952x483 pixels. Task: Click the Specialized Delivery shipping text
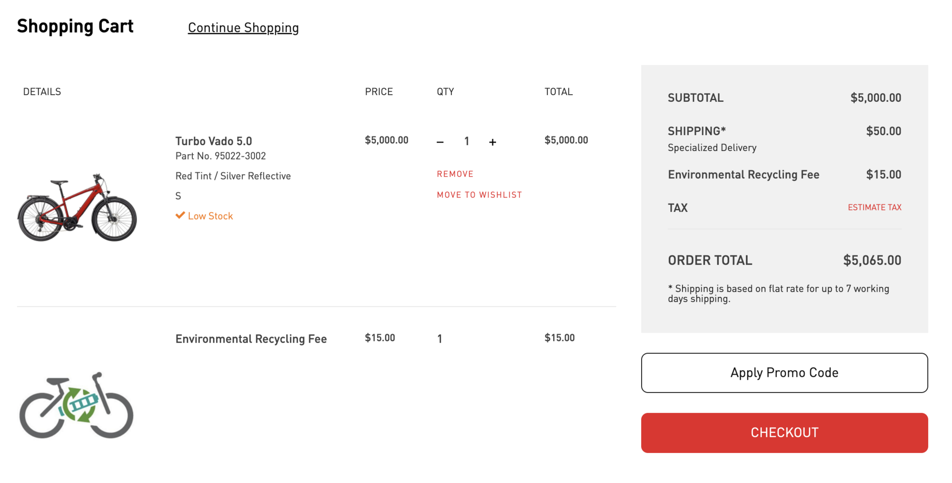[712, 148]
